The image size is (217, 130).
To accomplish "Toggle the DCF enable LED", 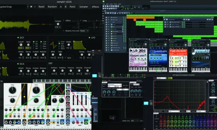I will point(18,38).
